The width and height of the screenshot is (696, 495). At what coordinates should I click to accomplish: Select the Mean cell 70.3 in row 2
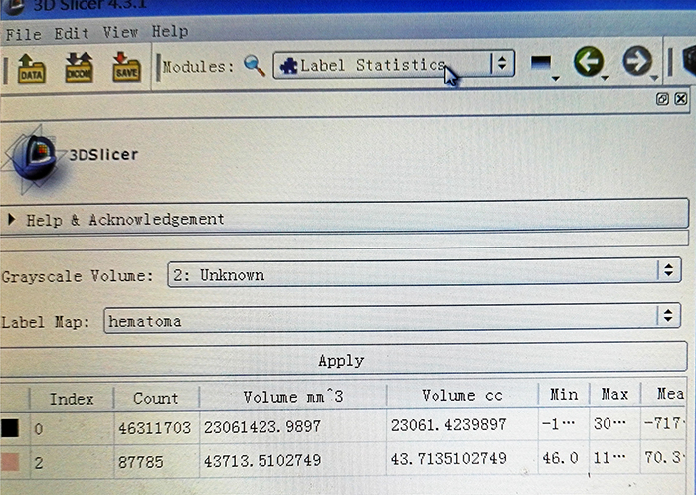point(663,456)
